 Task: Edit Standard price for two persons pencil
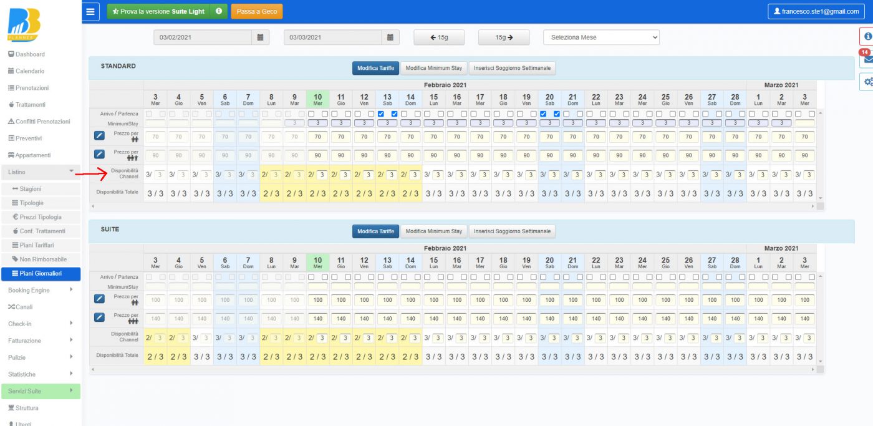[99, 135]
